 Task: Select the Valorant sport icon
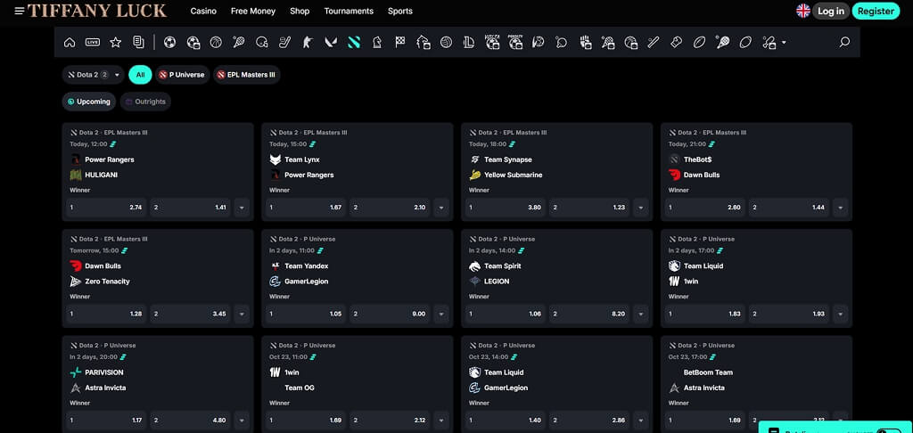331,42
